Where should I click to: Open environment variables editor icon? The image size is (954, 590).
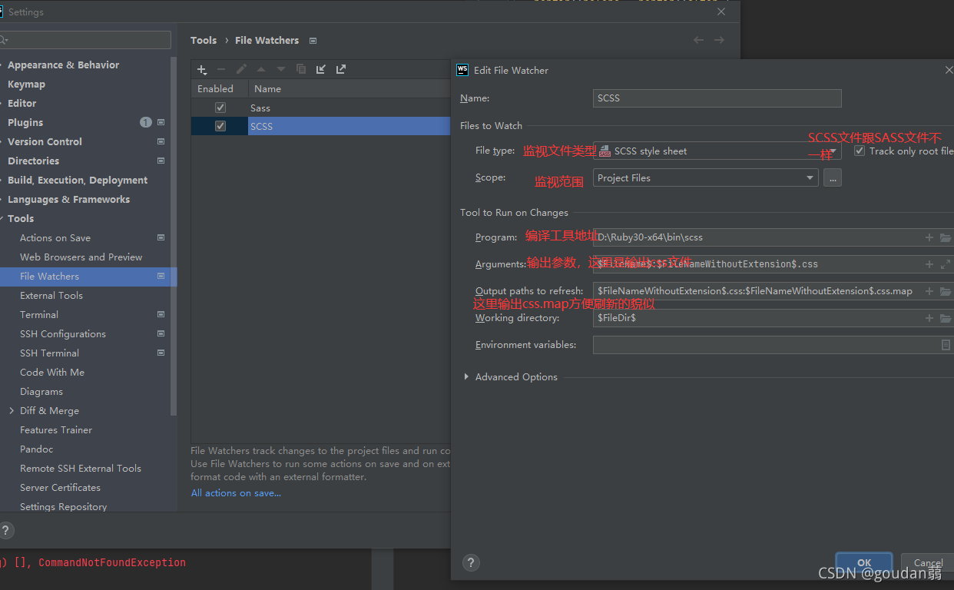coord(946,345)
